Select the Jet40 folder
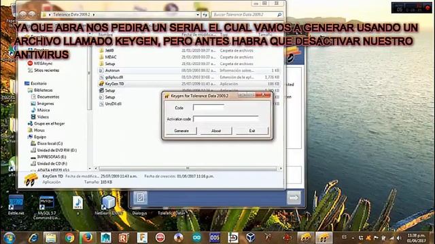The width and height of the screenshot is (435, 244). point(109,50)
